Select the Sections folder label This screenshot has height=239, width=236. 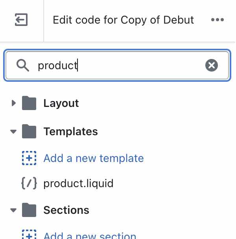tap(66, 210)
